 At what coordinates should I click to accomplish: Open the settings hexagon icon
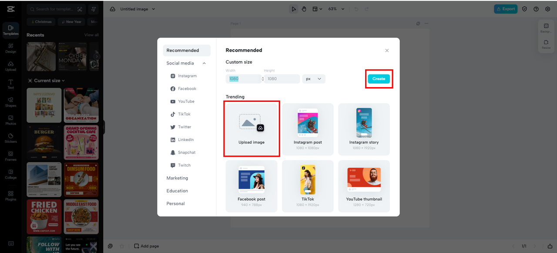point(547,9)
